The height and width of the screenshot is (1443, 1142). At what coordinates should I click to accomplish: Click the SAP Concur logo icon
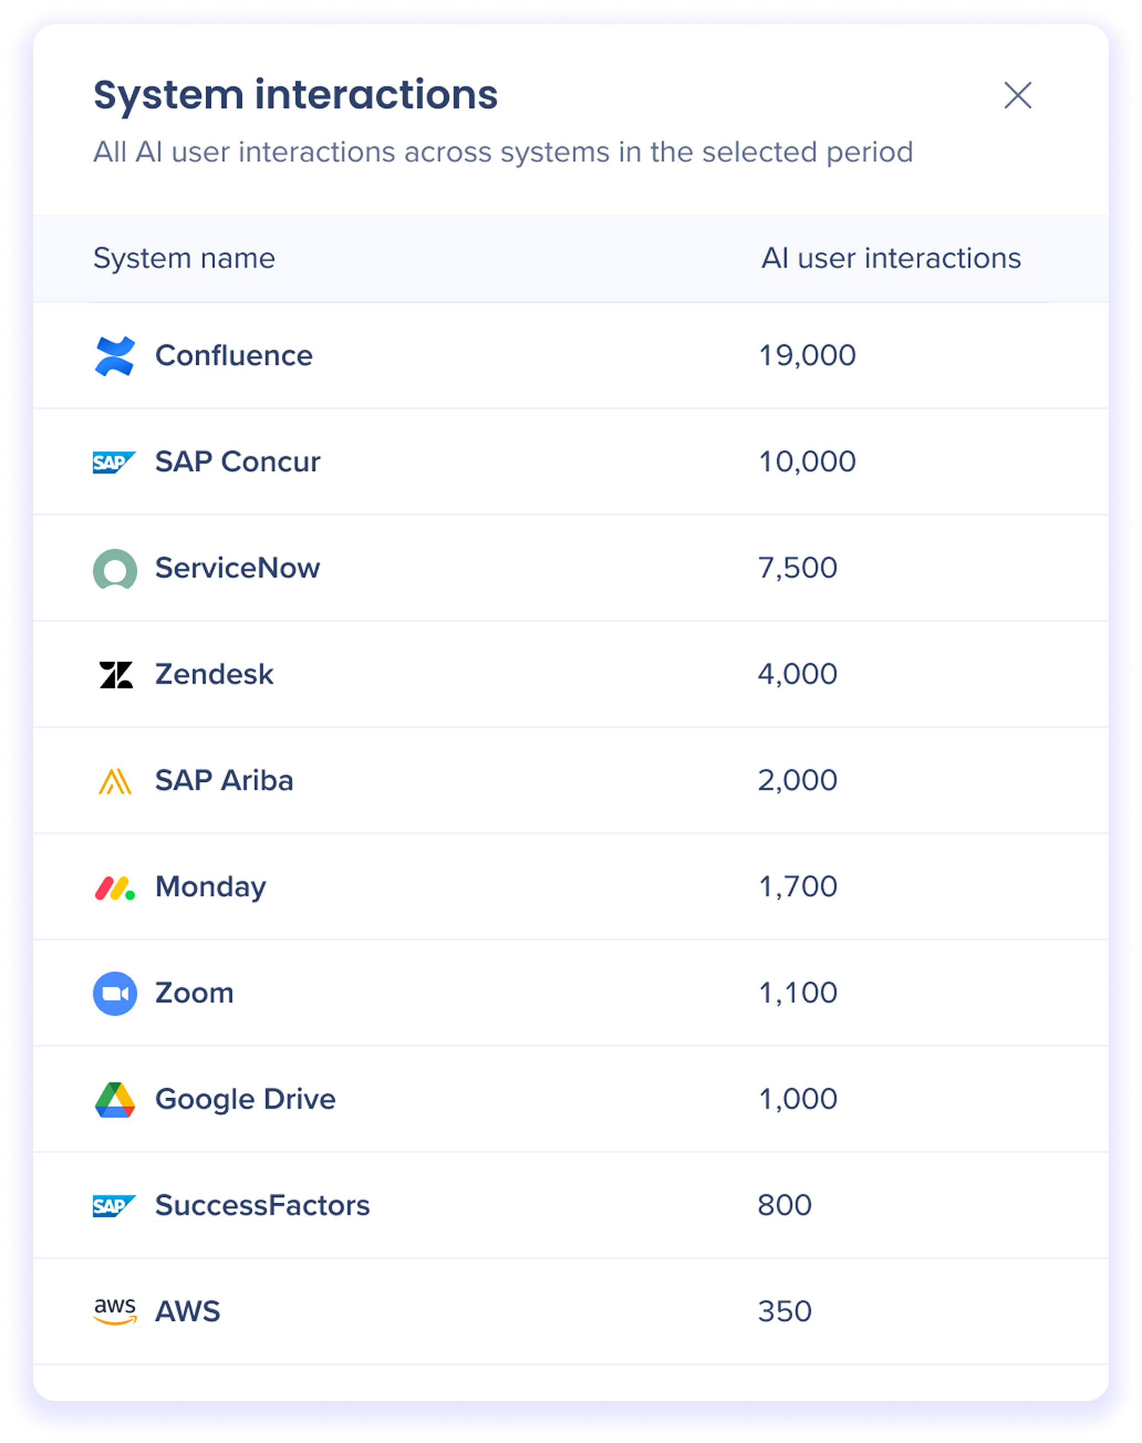coord(115,462)
